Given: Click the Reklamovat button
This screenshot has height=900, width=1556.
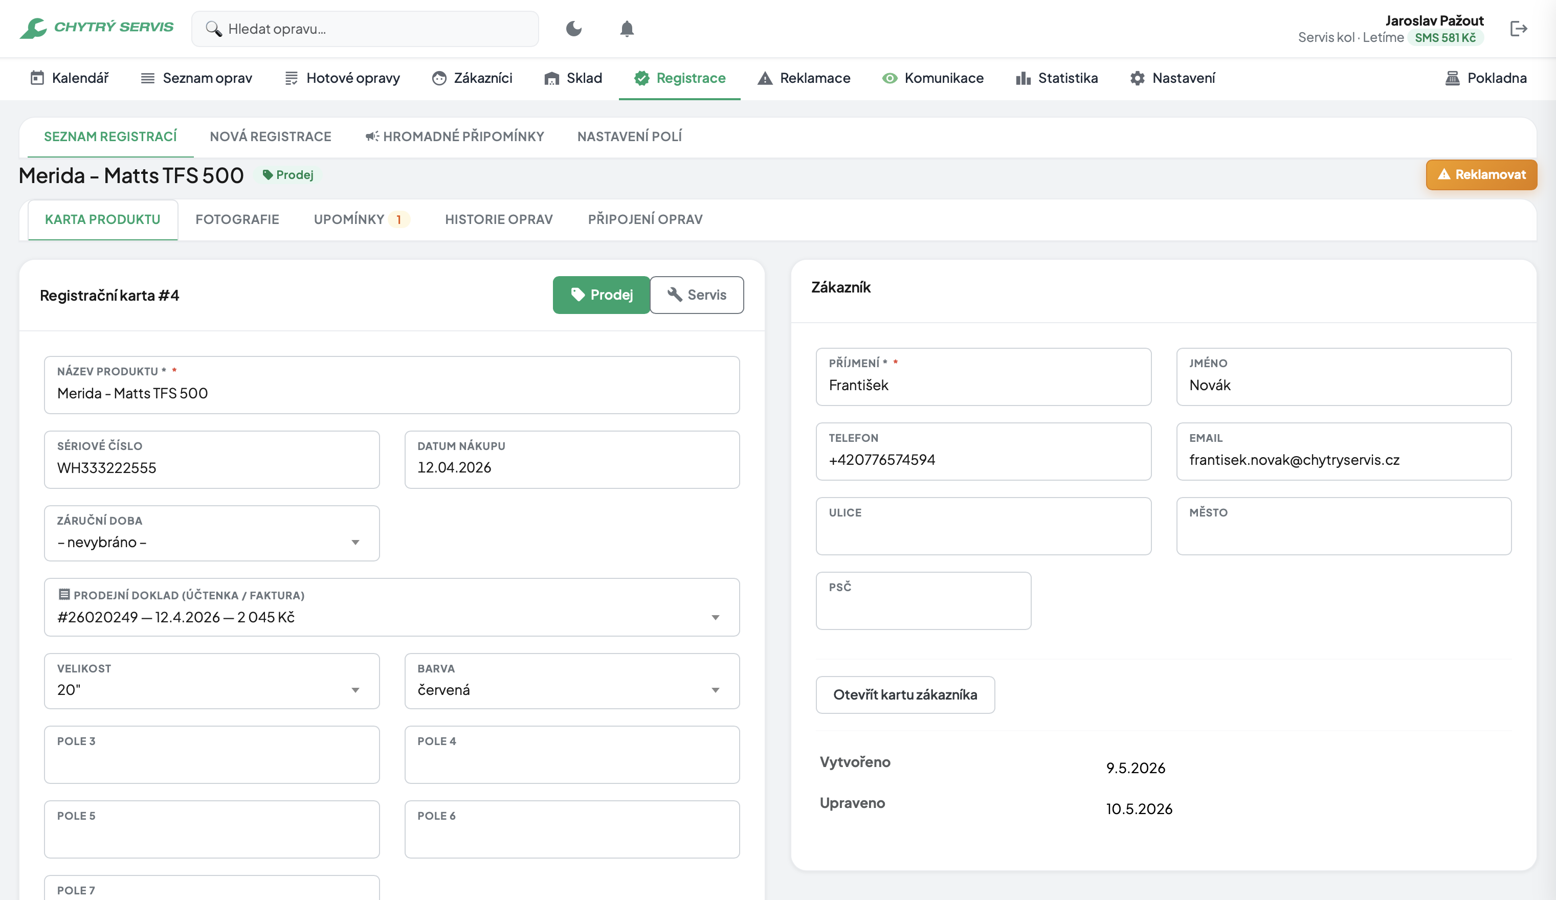Looking at the screenshot, I should coord(1481,175).
